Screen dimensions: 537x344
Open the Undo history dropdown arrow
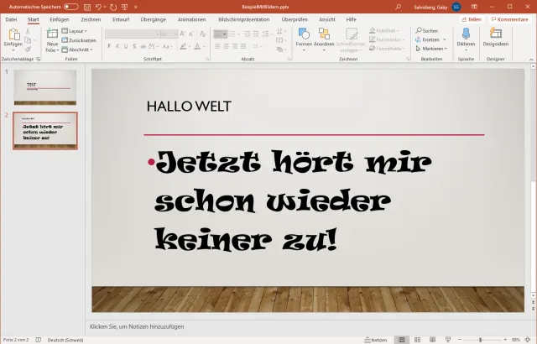pos(105,7)
